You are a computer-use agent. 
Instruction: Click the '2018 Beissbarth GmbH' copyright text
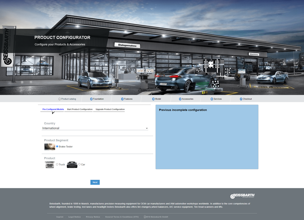pyautogui.click(x=156, y=217)
